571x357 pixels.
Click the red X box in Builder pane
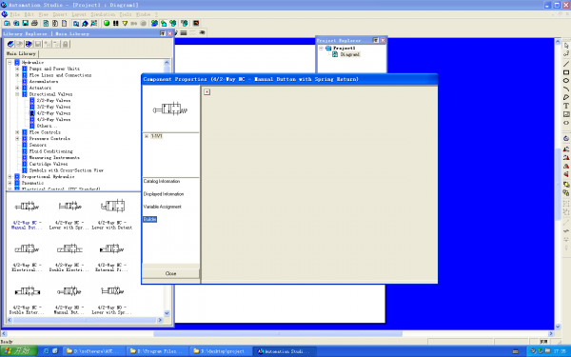(207, 91)
